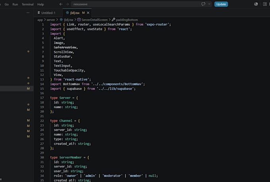Click 'expo-router' string on line 1
Screen dimensions: 270x182
(x=157, y=25)
